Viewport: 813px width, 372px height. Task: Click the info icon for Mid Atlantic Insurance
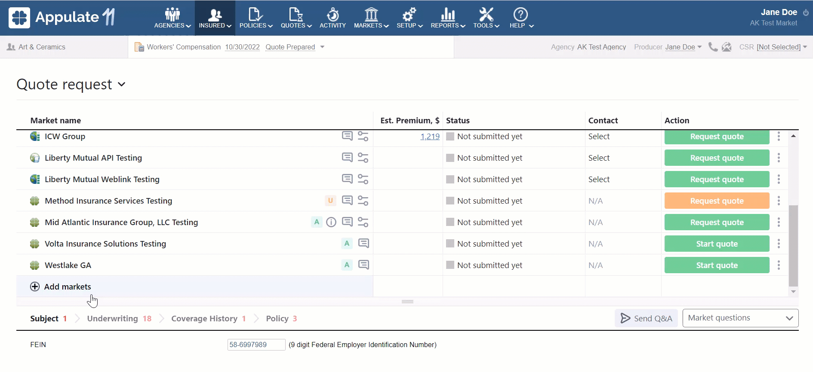331,222
